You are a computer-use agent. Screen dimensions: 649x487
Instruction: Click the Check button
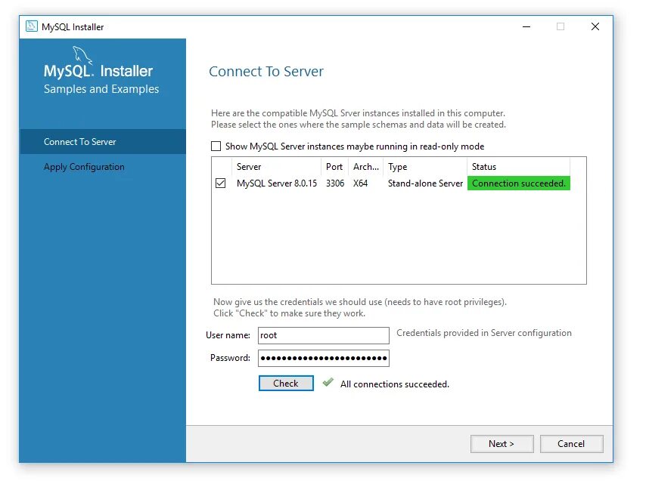pos(286,384)
